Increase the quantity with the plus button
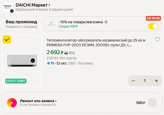The width and height of the screenshot is (164, 115). coord(156,81)
